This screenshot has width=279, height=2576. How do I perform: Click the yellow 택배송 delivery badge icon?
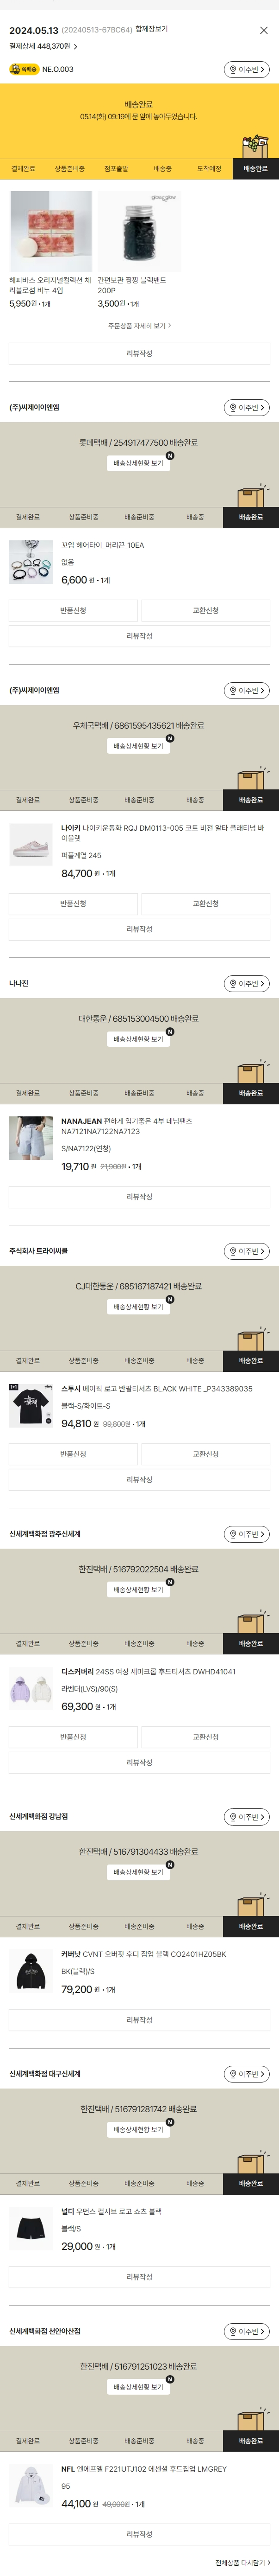(x=24, y=70)
